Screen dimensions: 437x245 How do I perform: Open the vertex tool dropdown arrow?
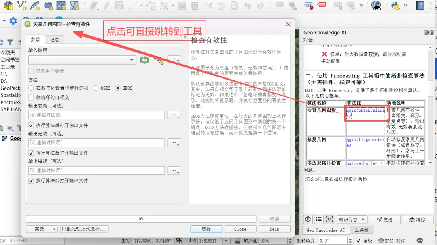pos(172,6)
